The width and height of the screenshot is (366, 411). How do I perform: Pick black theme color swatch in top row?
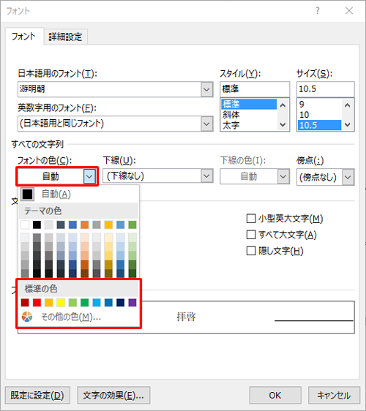37,225
